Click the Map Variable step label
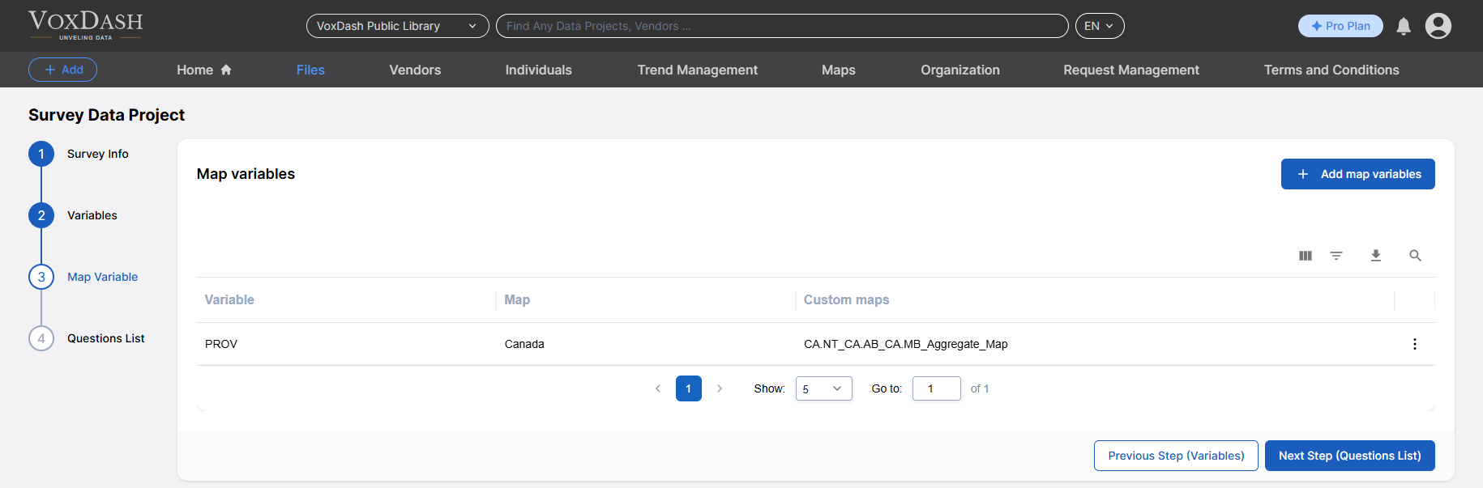The height and width of the screenshot is (488, 1483). point(103,277)
